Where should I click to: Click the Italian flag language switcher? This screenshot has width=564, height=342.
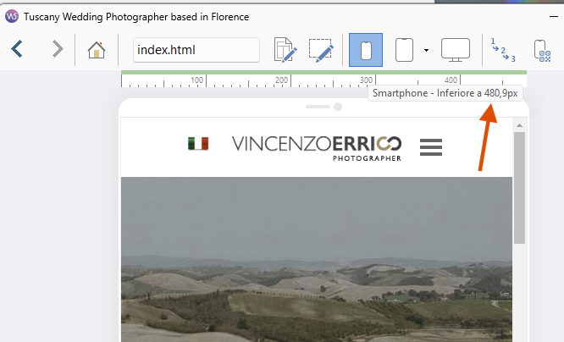pyautogui.click(x=198, y=144)
